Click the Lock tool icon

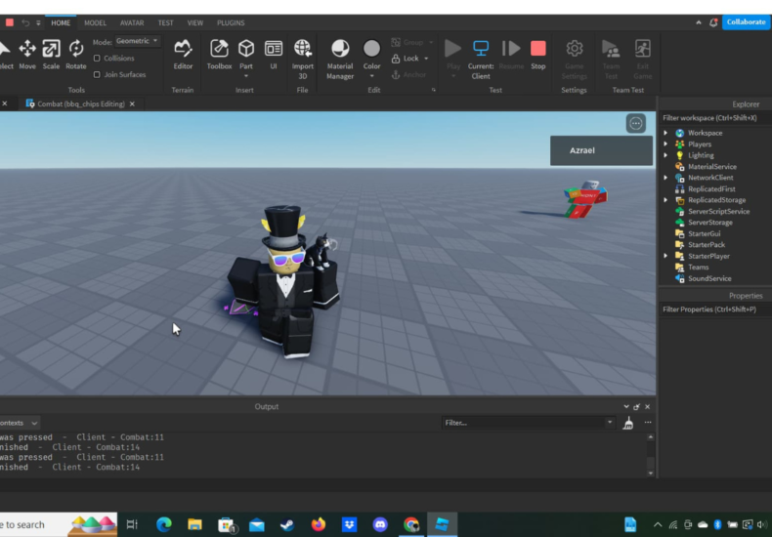[x=396, y=59]
